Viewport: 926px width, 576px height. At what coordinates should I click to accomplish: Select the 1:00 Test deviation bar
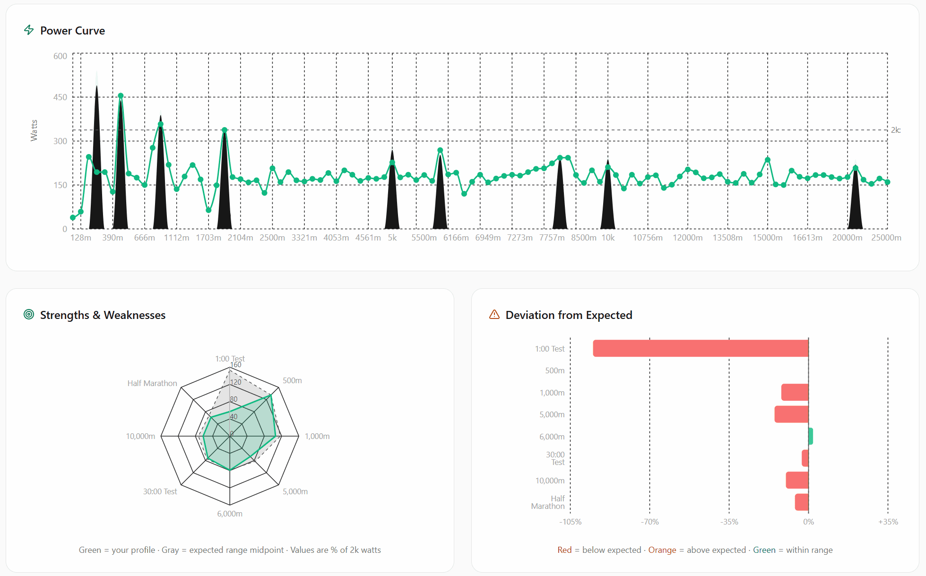700,348
